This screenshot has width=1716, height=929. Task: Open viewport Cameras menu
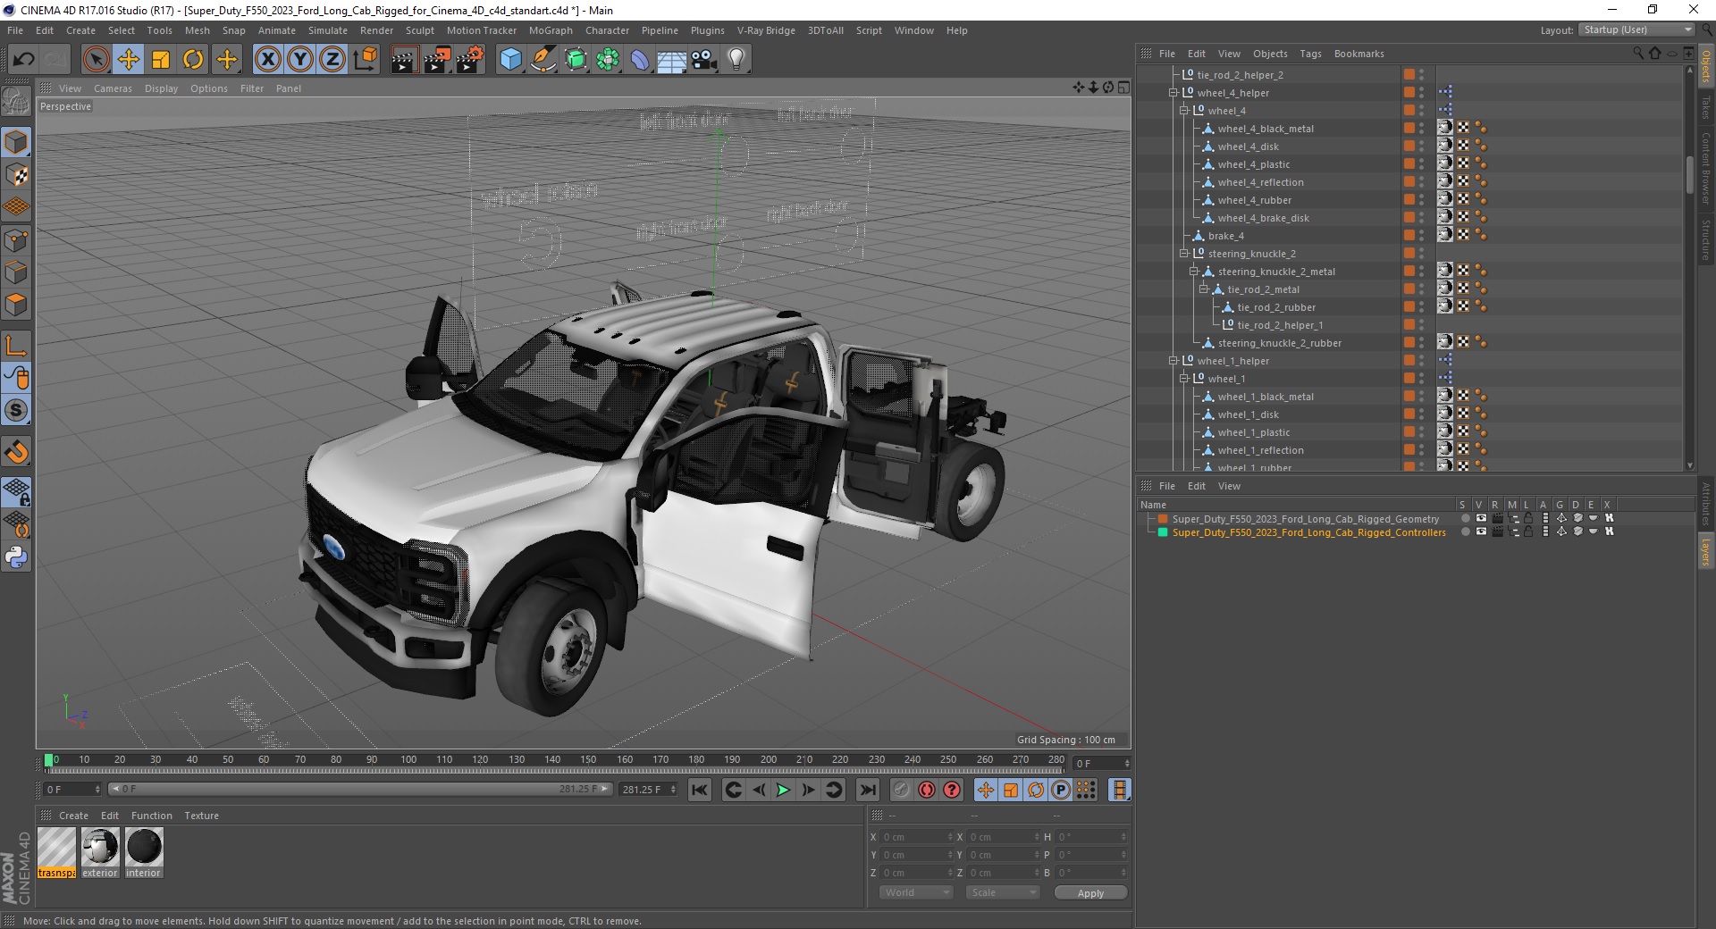point(113,88)
